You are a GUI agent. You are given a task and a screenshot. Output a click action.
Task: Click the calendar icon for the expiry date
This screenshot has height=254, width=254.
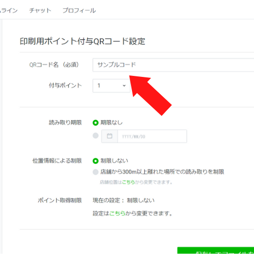[110, 136]
